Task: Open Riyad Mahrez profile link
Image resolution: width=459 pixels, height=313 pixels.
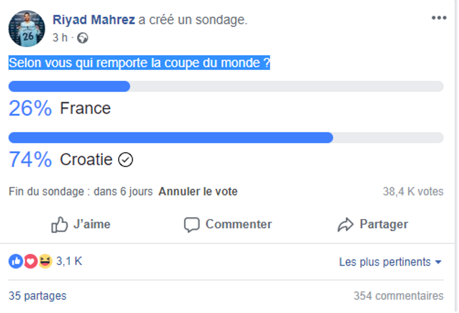Action: click(x=93, y=20)
